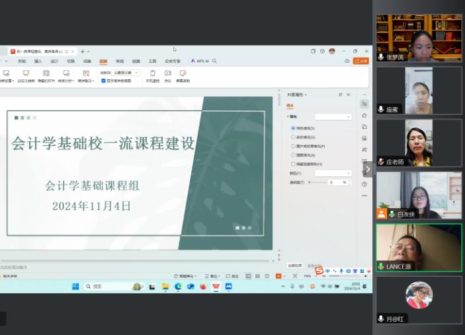Screen dimensions: 465x335
Task: Click the orange 分享 share button
Action: [360, 61]
